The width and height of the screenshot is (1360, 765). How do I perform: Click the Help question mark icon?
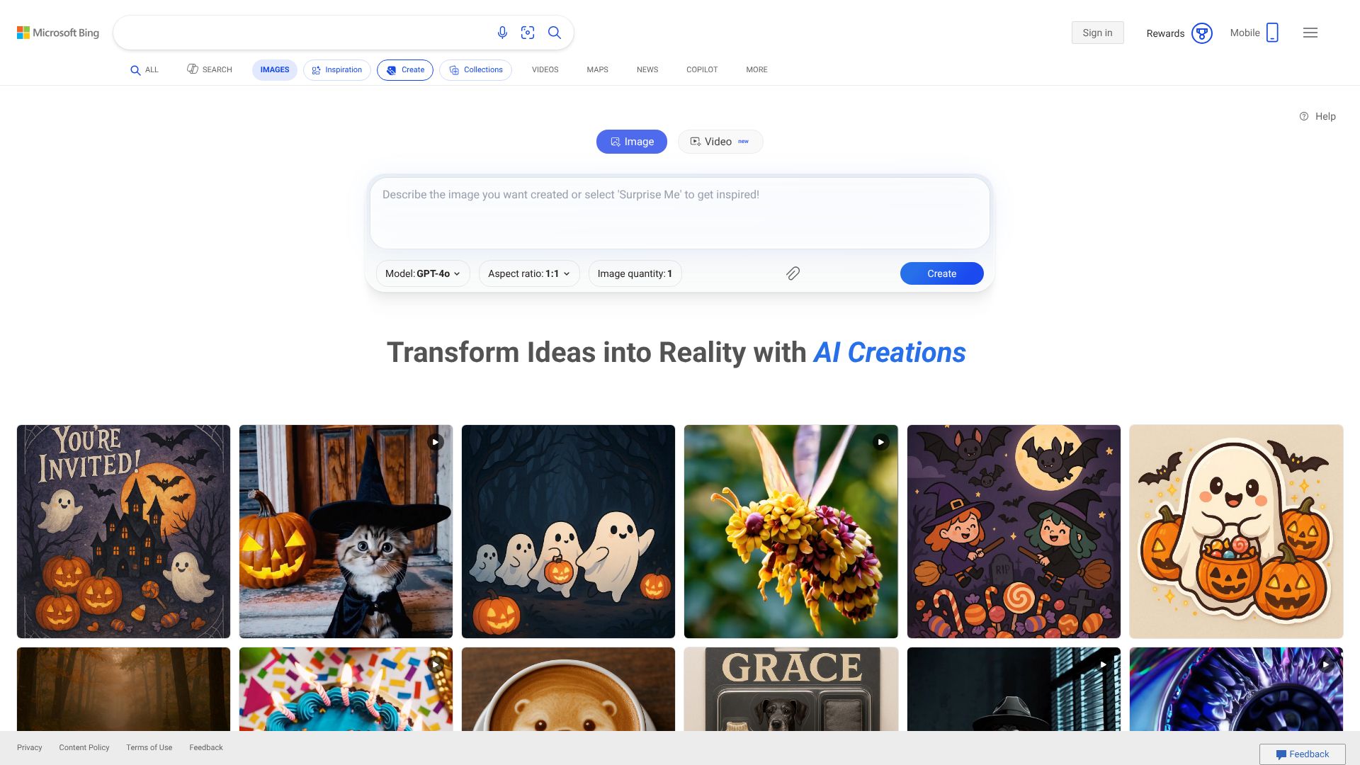[1304, 116]
